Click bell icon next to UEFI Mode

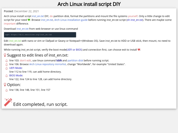coord(7,68)
